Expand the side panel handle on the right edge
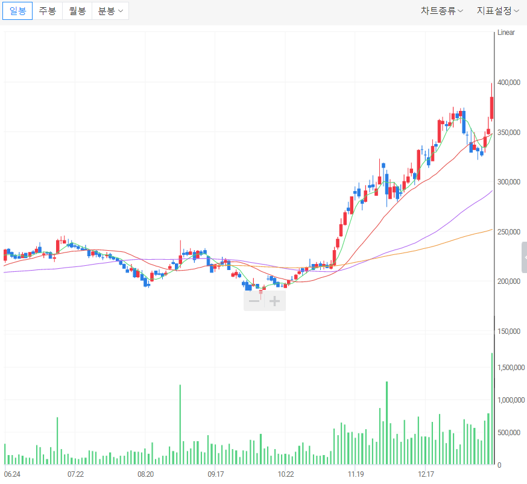527x484 pixels. pyautogui.click(x=525, y=257)
